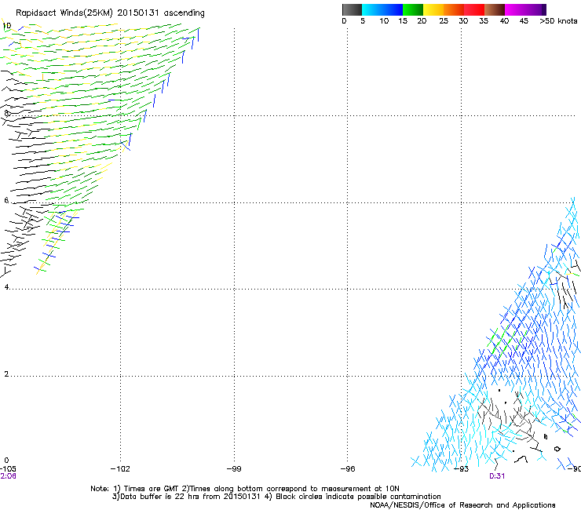The width and height of the screenshot is (581, 510).
Task: Click the note 'Data buffer is 22 hrs' line
Action: (x=276, y=497)
